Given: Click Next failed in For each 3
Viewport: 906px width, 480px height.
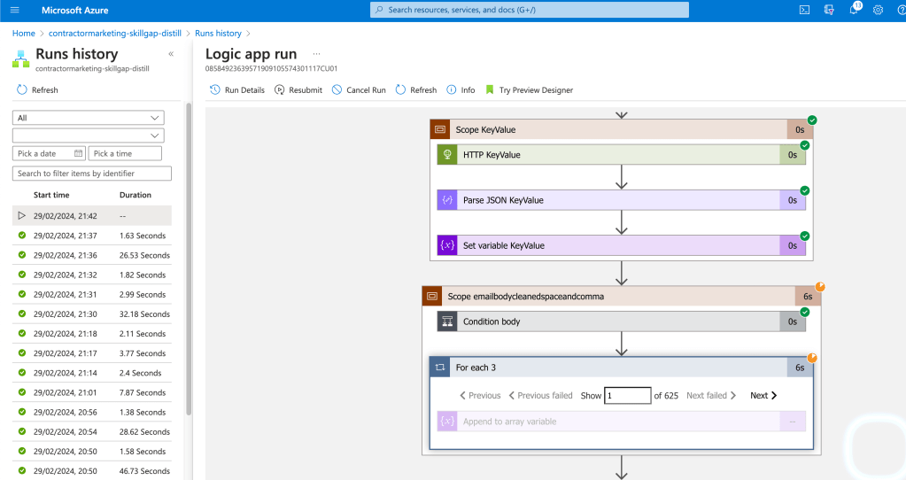Looking at the screenshot, I should pos(711,395).
